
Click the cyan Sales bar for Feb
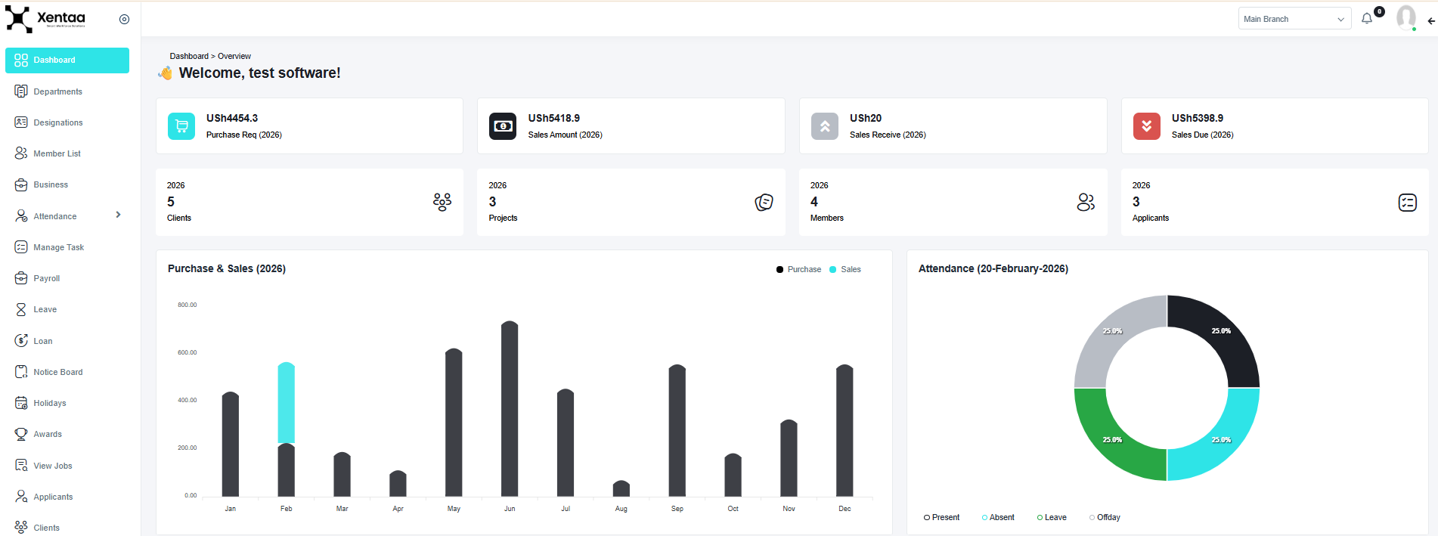tap(287, 402)
